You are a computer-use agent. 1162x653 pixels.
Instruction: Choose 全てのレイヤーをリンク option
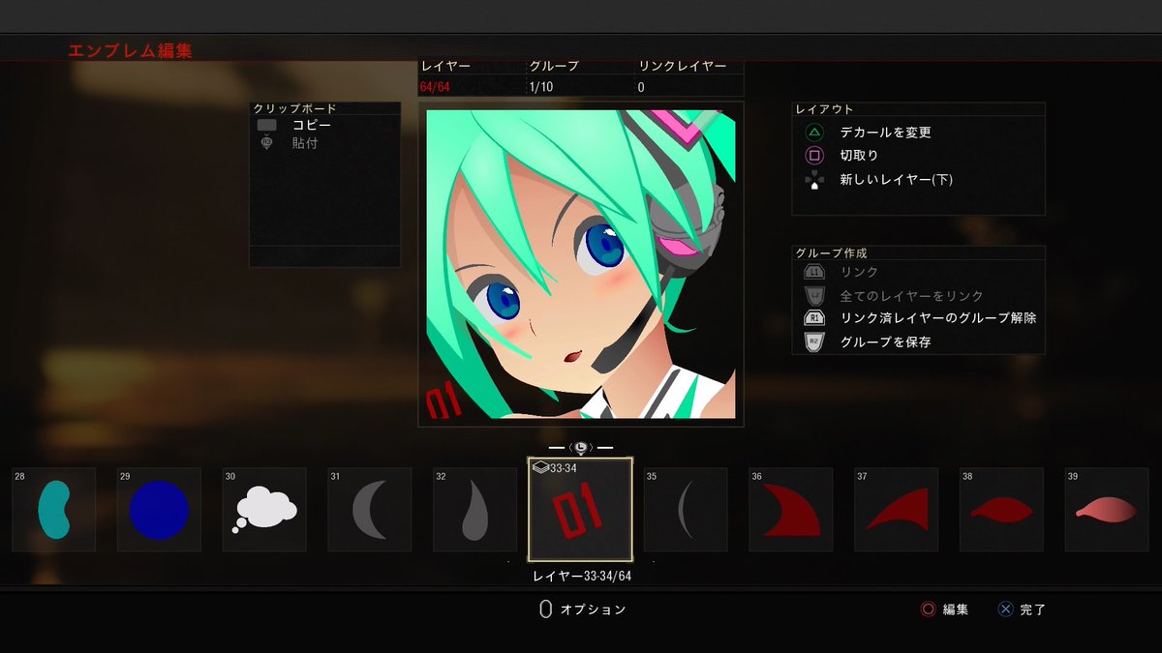[911, 296]
